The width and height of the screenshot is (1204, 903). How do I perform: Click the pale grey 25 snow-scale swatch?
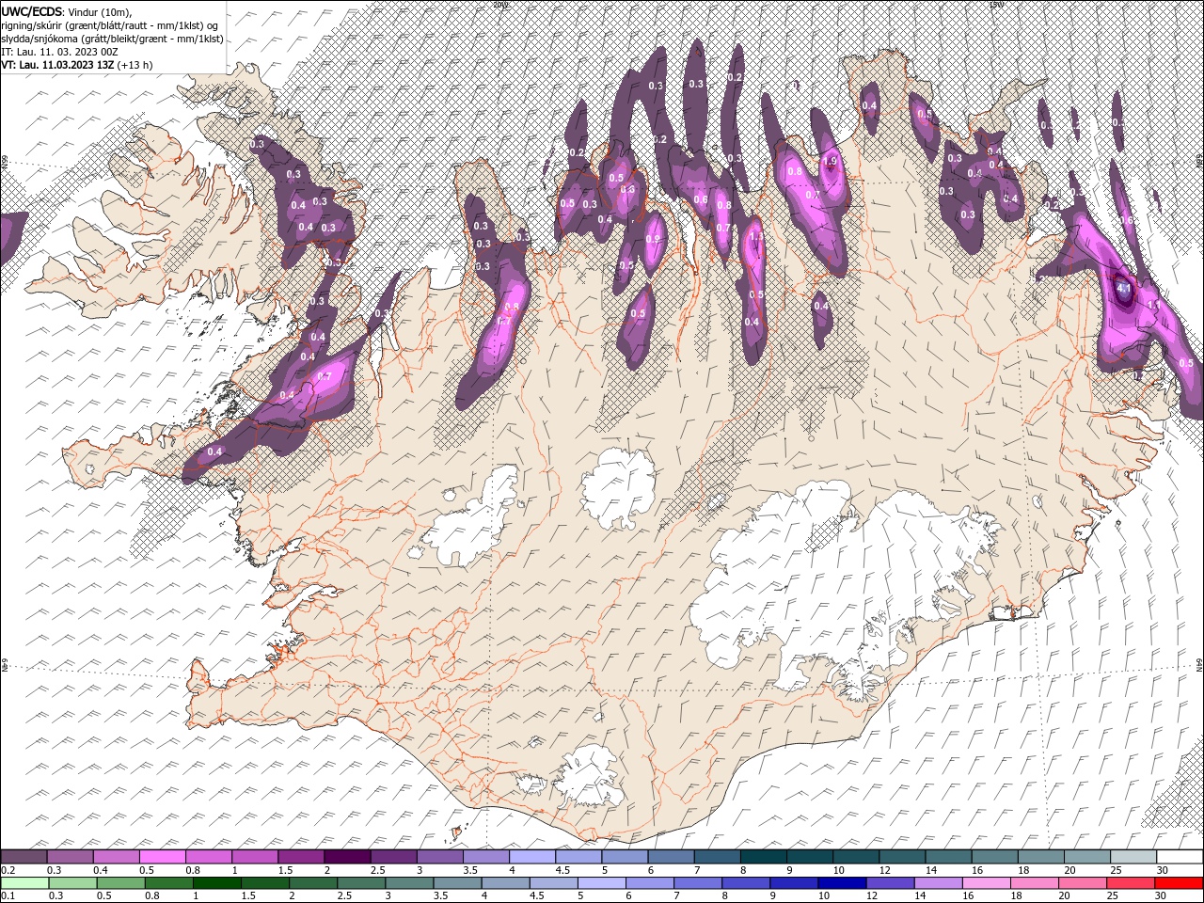click(x=1133, y=857)
